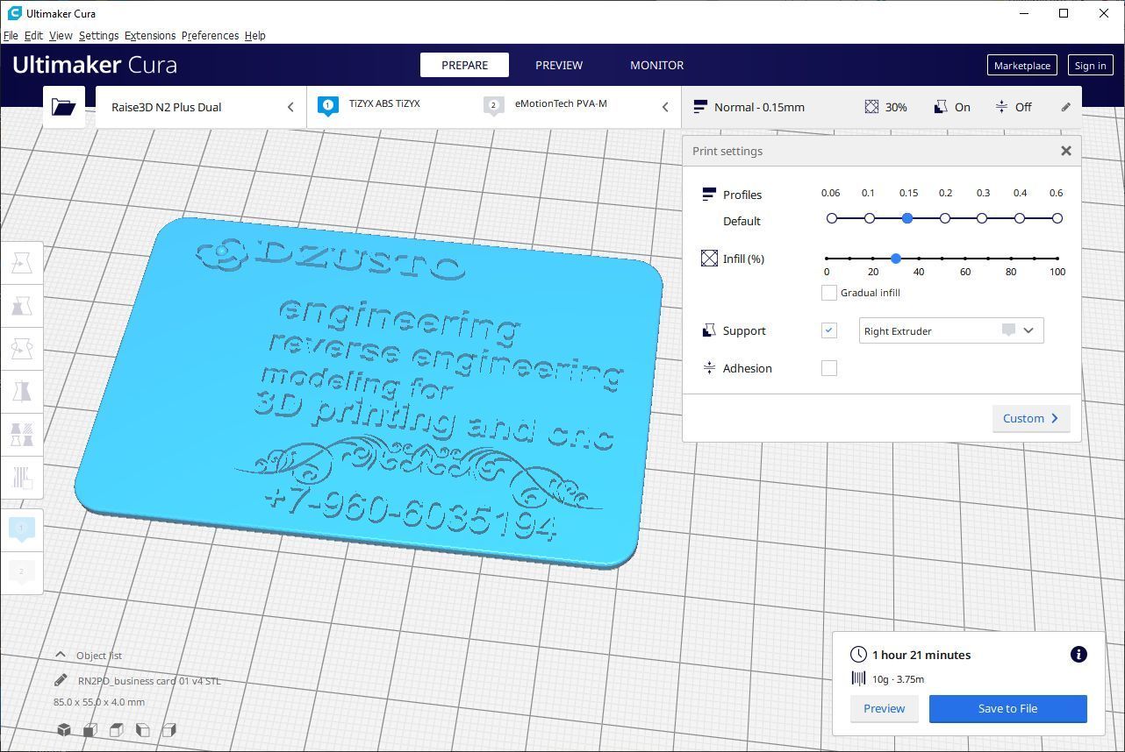The width and height of the screenshot is (1125, 752).
Task: Select the Scale tool
Action: (22, 306)
